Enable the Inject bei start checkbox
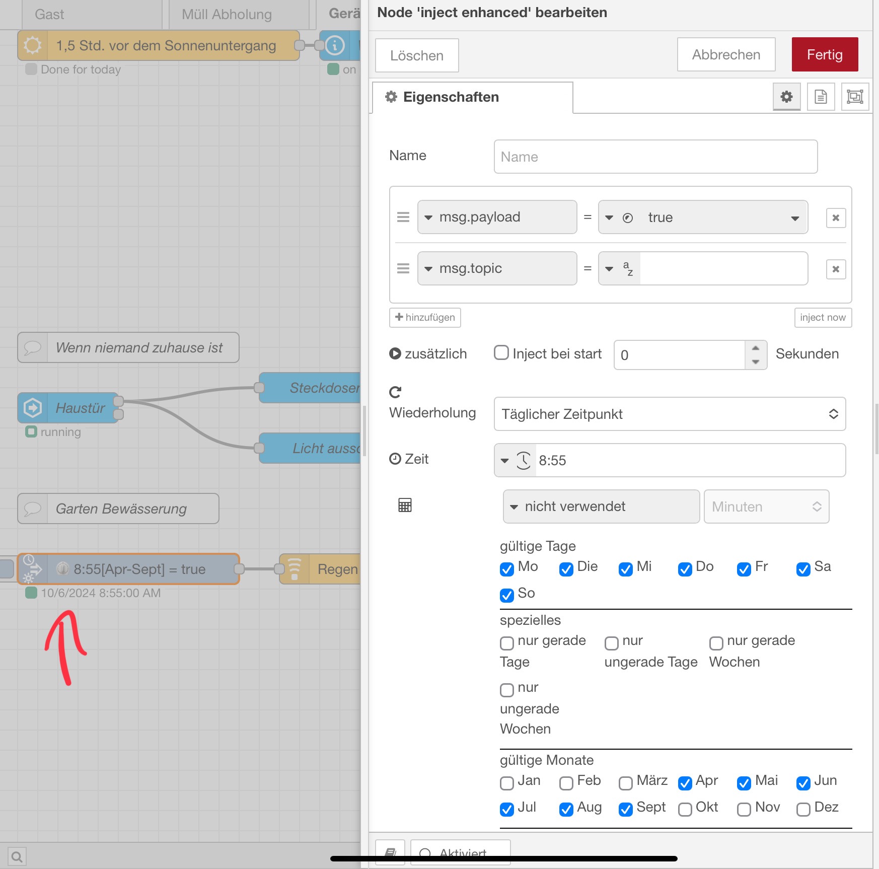 [x=501, y=352]
